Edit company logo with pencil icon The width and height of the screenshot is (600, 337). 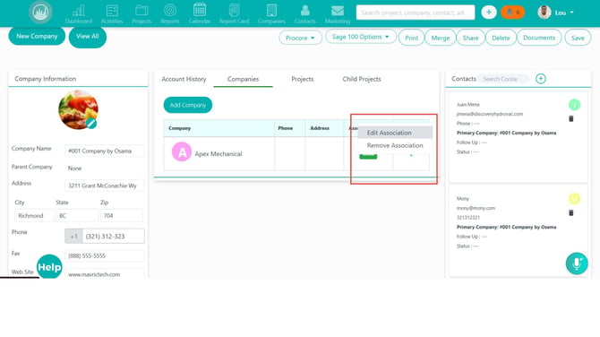(x=91, y=124)
